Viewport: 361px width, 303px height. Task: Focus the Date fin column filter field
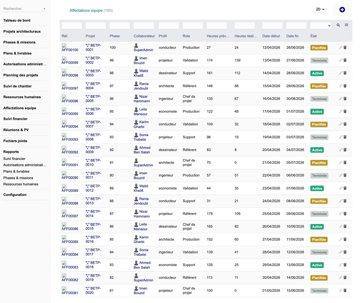click(296, 26)
